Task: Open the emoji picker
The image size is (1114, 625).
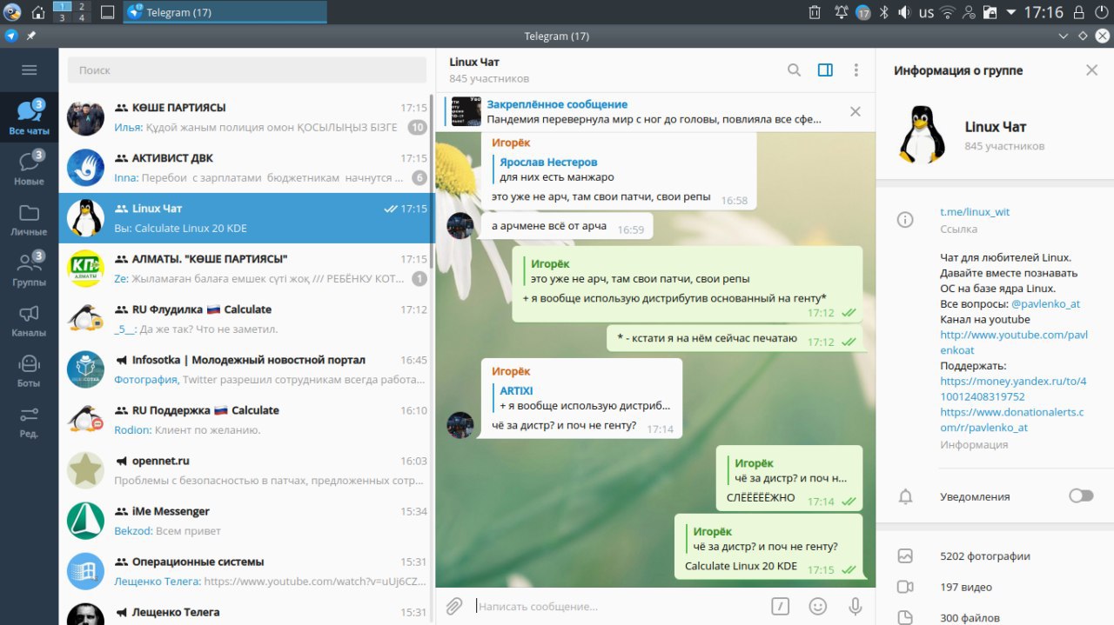Action: pyautogui.click(x=818, y=606)
